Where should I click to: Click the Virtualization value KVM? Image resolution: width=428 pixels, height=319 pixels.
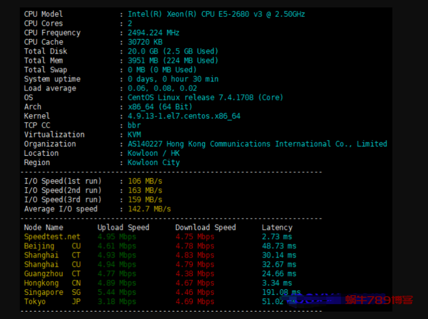[x=134, y=134]
